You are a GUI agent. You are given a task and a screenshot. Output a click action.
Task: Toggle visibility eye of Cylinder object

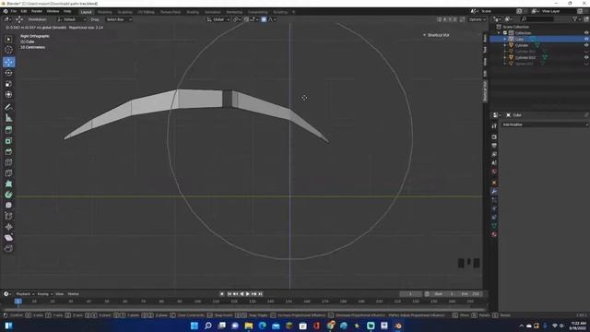pyautogui.click(x=586, y=45)
